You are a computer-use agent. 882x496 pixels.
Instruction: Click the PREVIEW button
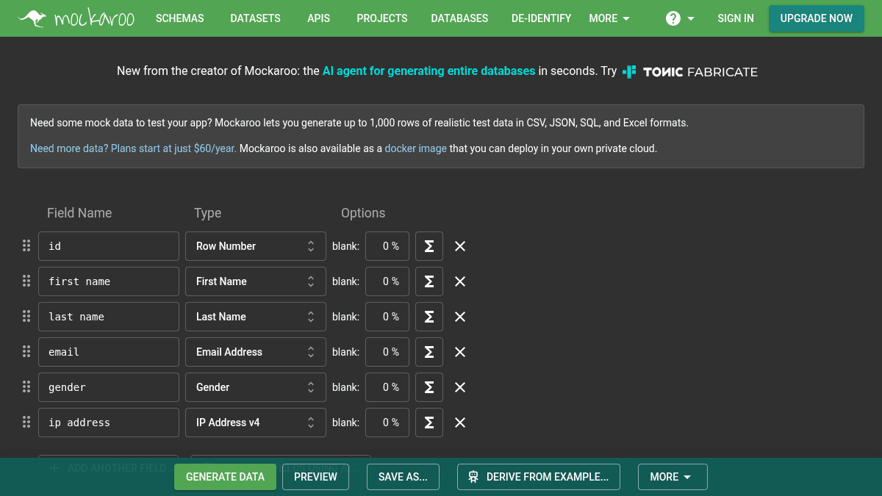click(315, 477)
